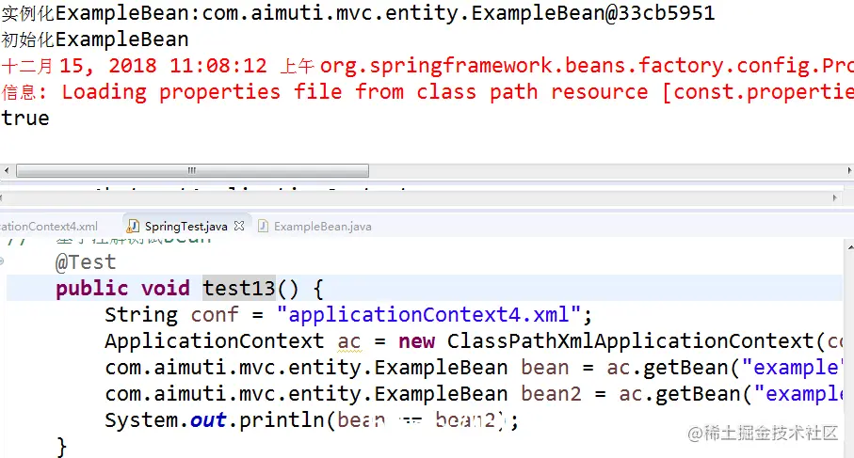Click the console scrollbar left arrow
854x458 pixels.
tap(6, 171)
